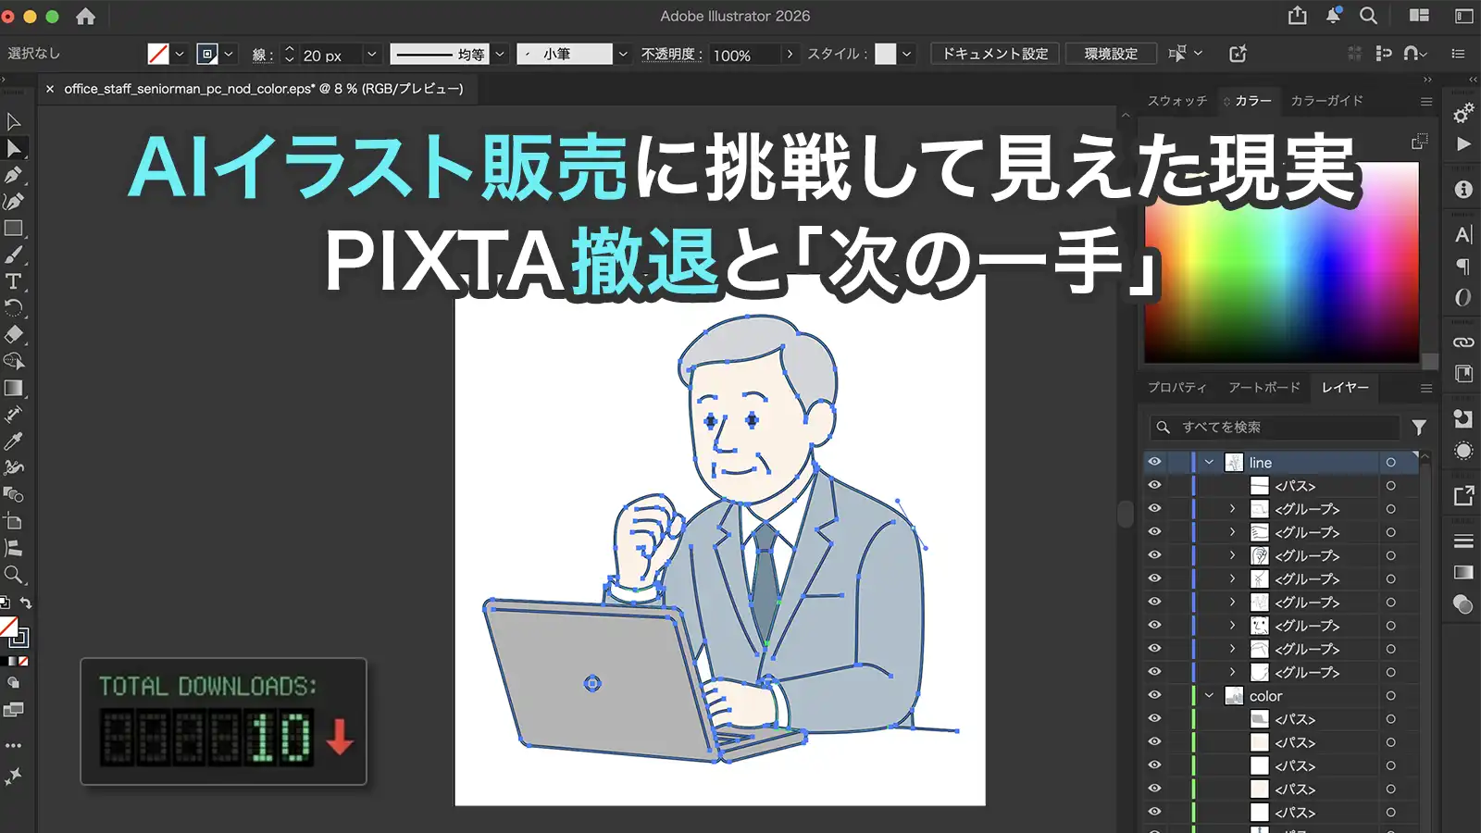Select the Pen tool in the toolbar
Viewport: 1481px width, 833px height.
14,174
